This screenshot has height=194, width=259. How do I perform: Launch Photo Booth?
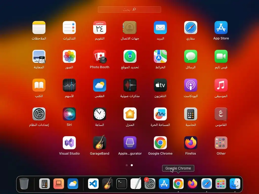click(100, 56)
